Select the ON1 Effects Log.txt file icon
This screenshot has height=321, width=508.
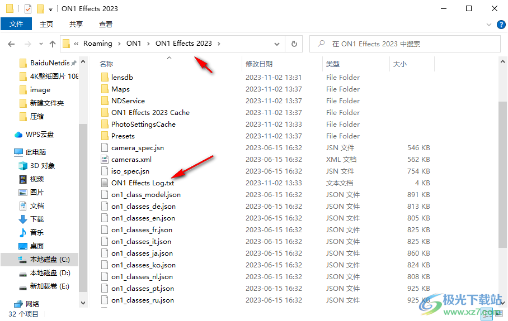(x=105, y=183)
